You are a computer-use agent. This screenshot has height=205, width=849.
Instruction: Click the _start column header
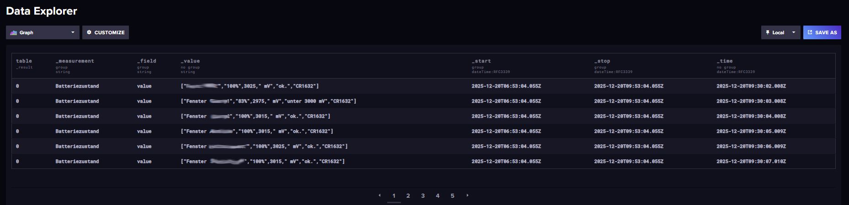481,61
